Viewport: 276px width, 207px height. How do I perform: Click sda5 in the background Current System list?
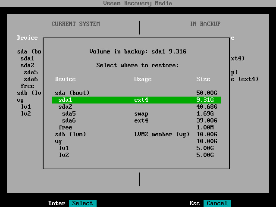point(31,72)
